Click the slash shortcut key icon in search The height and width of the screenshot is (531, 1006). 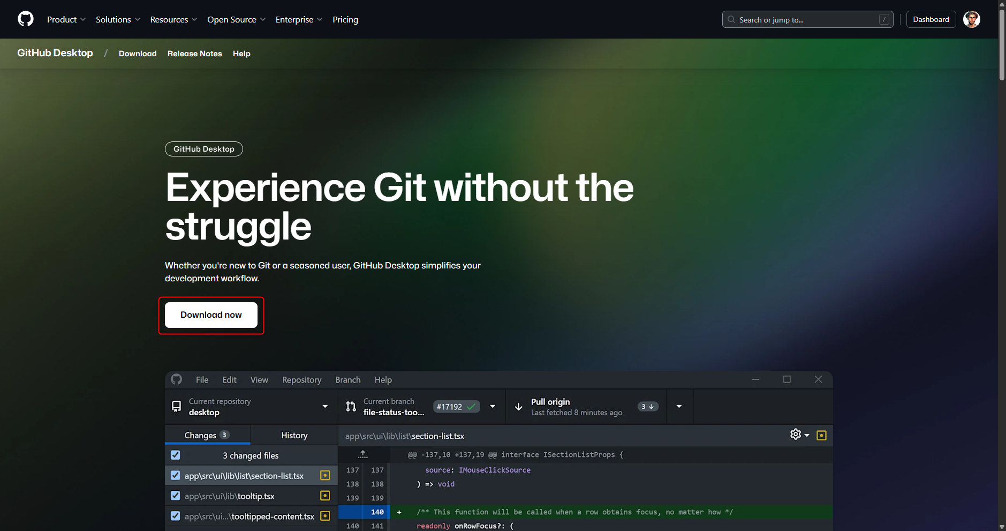884,19
